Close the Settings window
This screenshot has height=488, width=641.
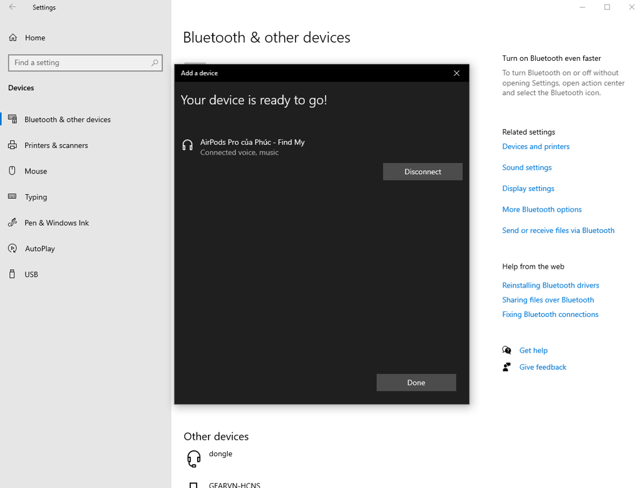point(632,7)
